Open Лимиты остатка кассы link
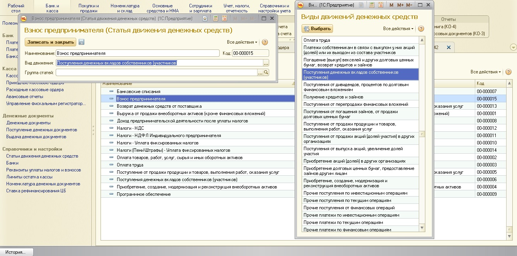This screenshot has height=256, width=517. pos(29,177)
